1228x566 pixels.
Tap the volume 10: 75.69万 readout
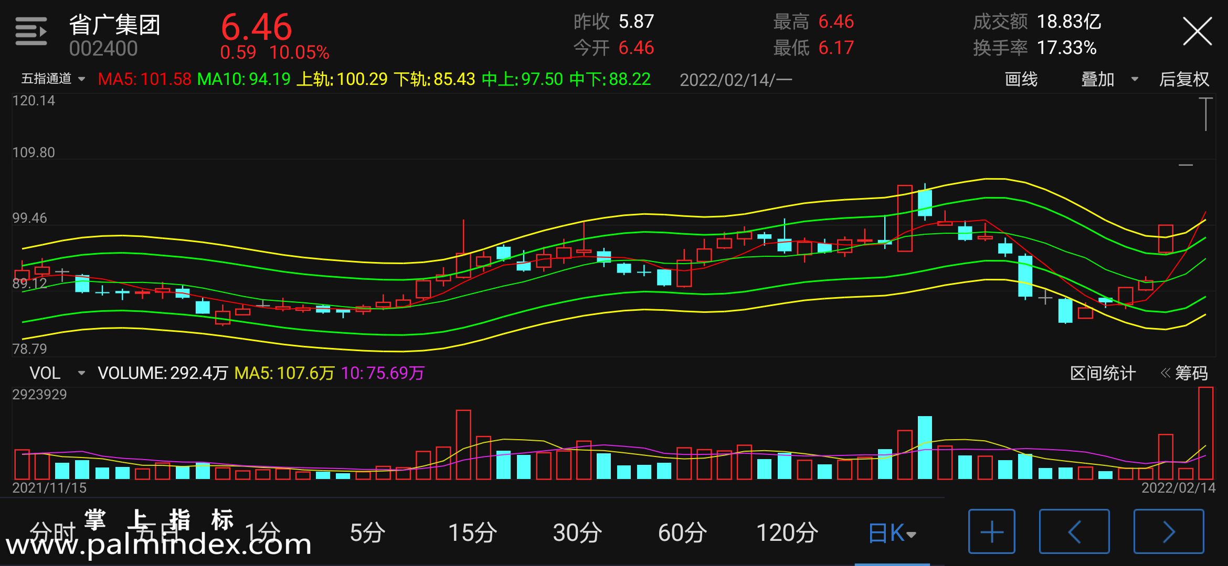point(382,373)
